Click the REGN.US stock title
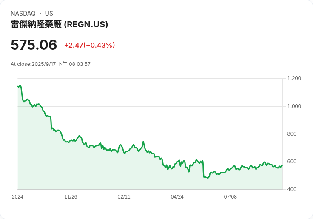This screenshot has width=313, height=219. coord(59,24)
